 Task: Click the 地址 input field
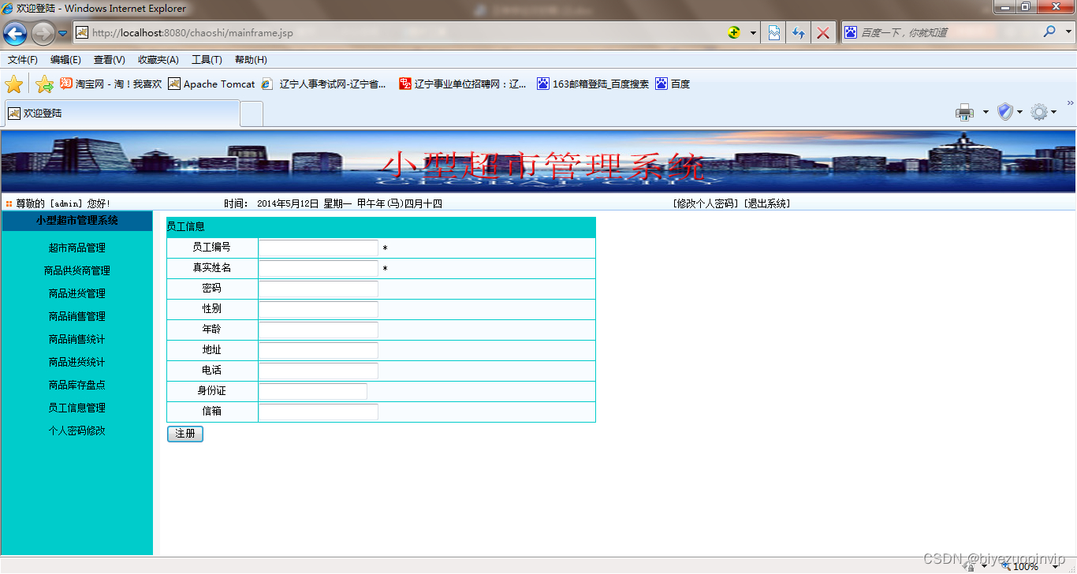click(319, 351)
